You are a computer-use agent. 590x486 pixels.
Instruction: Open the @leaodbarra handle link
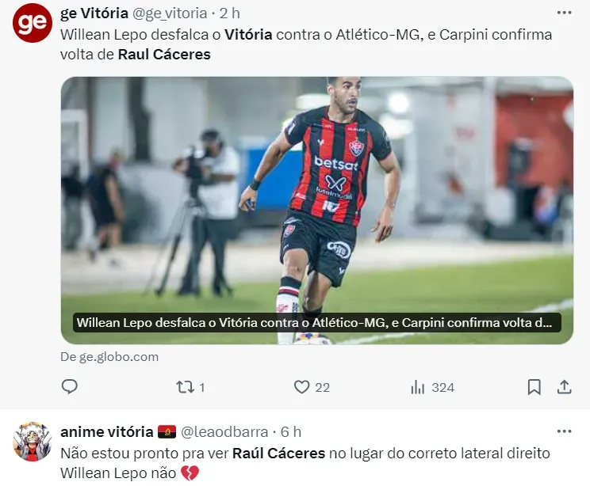tap(224, 432)
